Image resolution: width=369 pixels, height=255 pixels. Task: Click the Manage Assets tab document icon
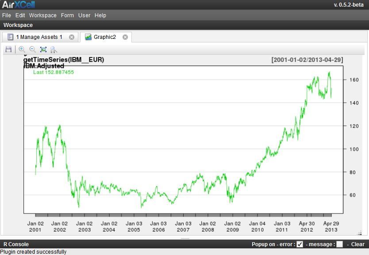click(10, 37)
